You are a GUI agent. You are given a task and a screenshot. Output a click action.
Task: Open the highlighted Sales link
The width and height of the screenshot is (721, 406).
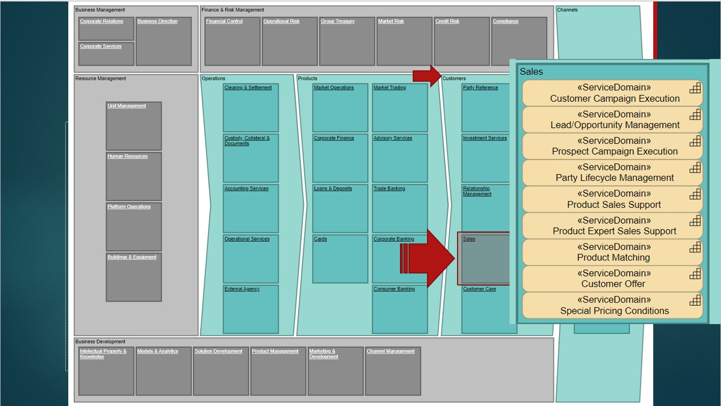click(x=469, y=239)
